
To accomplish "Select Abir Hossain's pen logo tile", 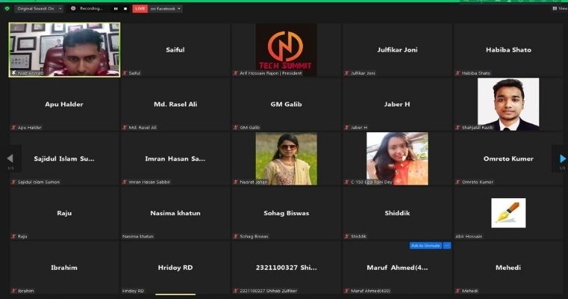I will point(508,213).
